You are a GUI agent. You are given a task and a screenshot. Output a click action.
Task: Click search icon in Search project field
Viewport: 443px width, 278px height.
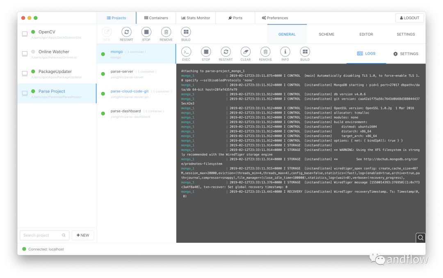pos(64,235)
